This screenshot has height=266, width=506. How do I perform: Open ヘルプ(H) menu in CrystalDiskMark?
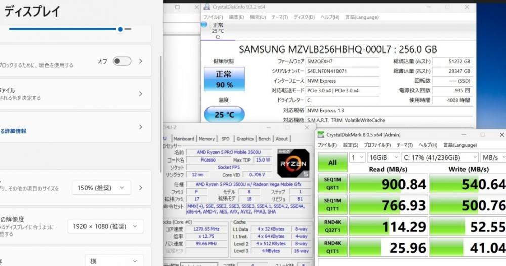(428, 145)
